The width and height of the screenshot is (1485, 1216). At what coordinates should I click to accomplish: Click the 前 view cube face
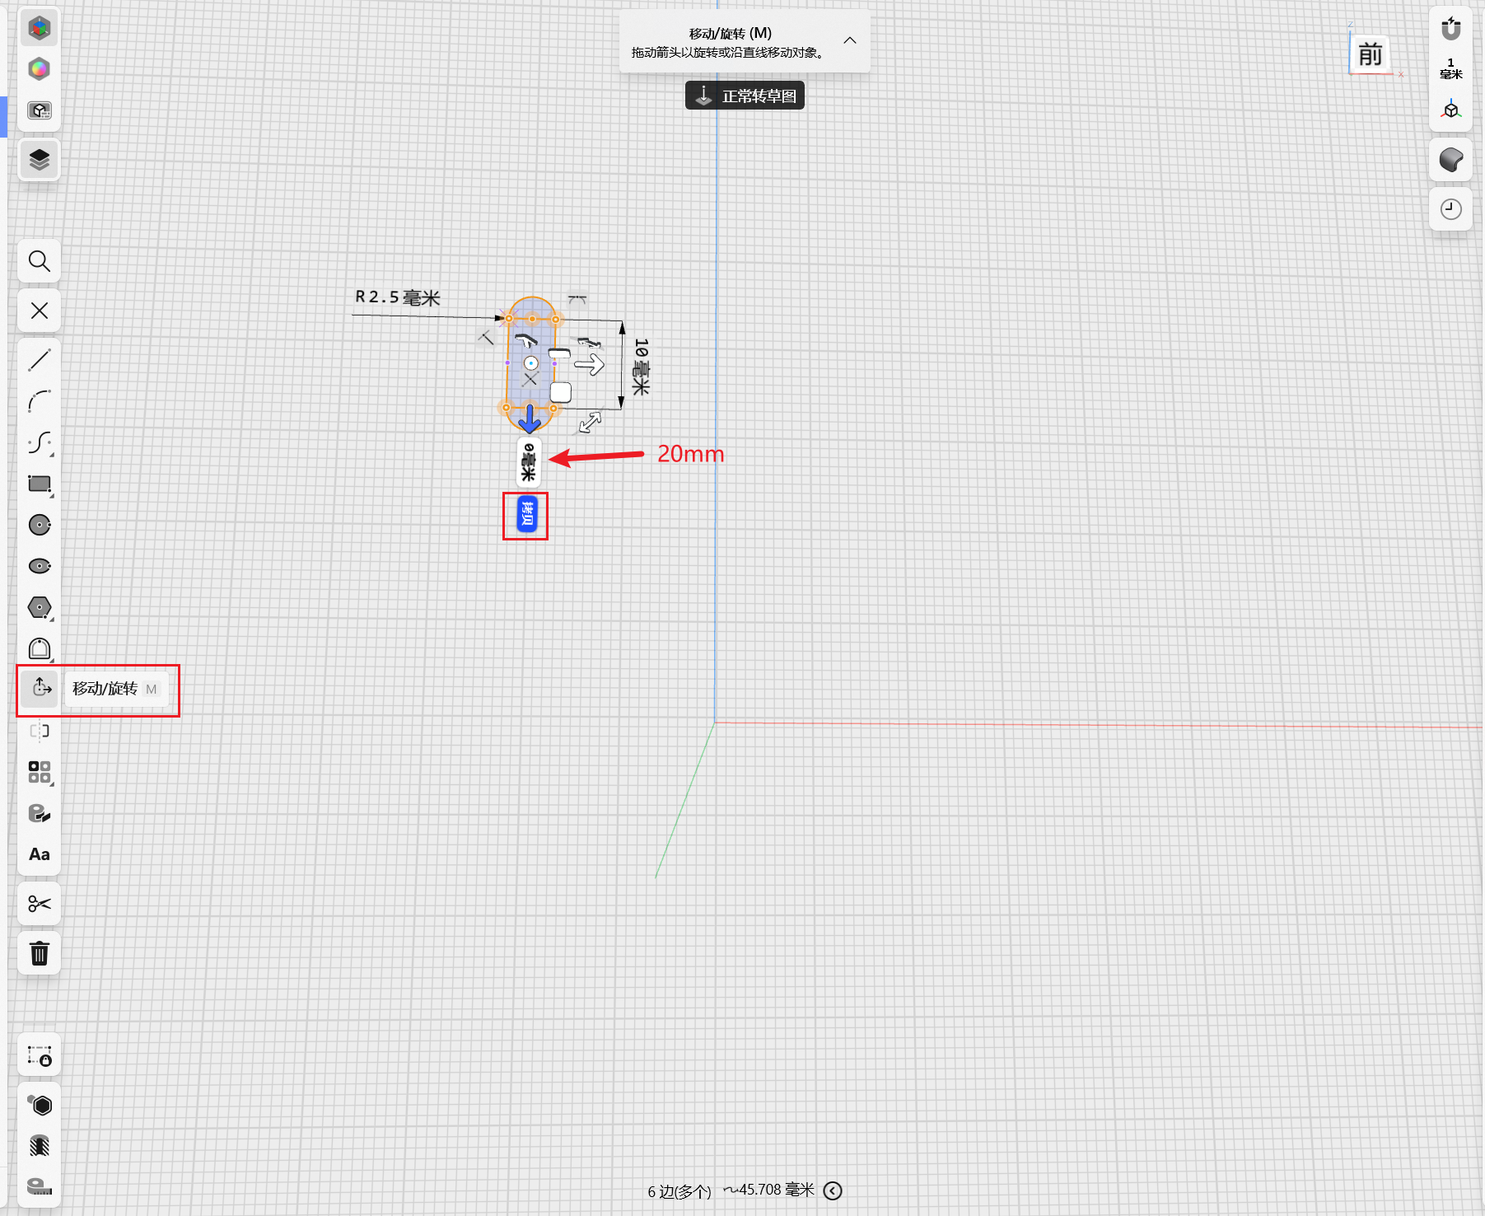tap(1370, 54)
